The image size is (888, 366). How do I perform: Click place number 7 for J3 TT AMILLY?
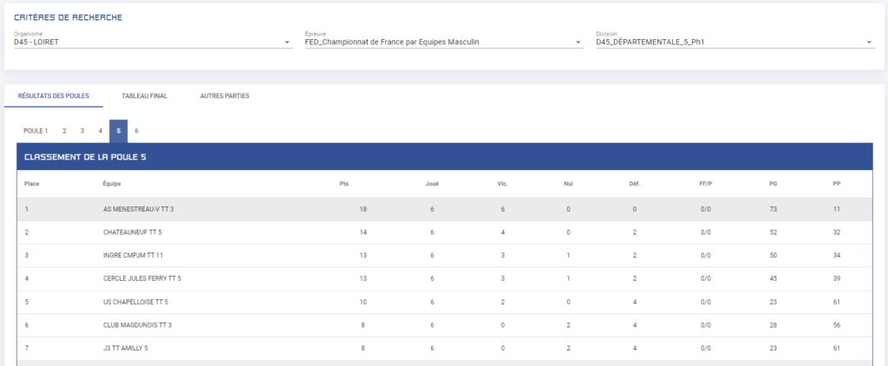(27, 349)
